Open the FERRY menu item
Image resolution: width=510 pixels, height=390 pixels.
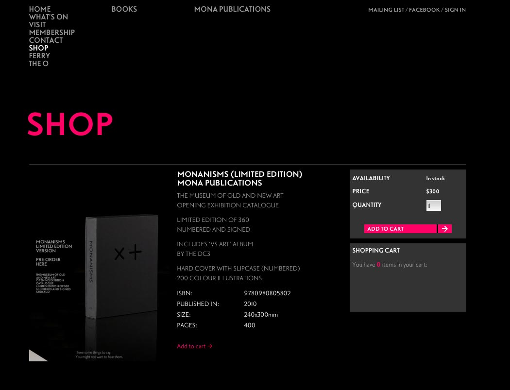click(39, 56)
